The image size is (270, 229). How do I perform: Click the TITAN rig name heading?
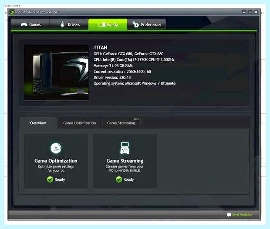coord(100,48)
